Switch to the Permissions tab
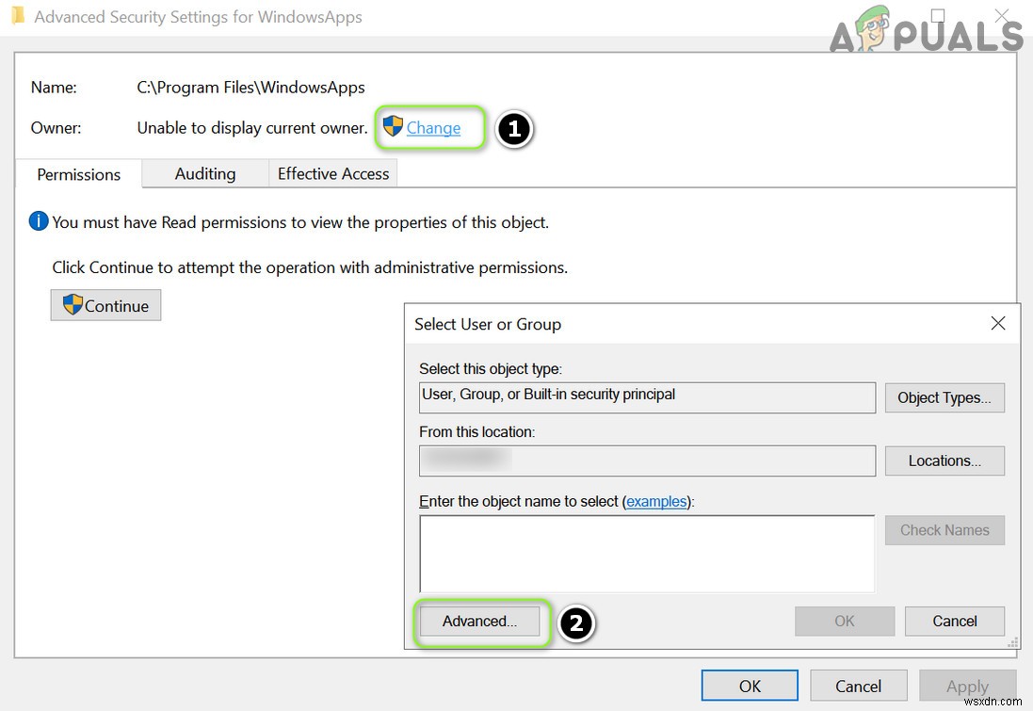The height and width of the screenshot is (711, 1033). tap(78, 174)
